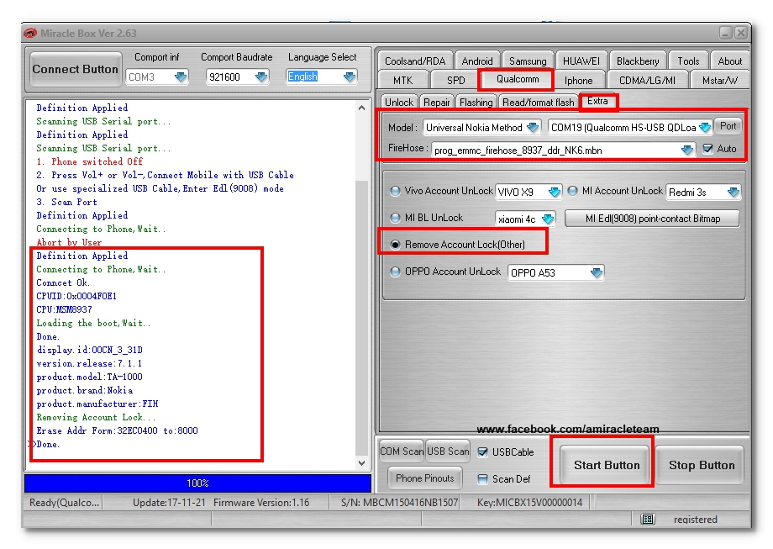
Task: Select Remove Account Lock(Other) radio button
Action: coord(395,245)
